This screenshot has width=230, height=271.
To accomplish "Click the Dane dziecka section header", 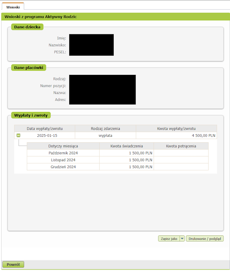I will click(27, 27).
